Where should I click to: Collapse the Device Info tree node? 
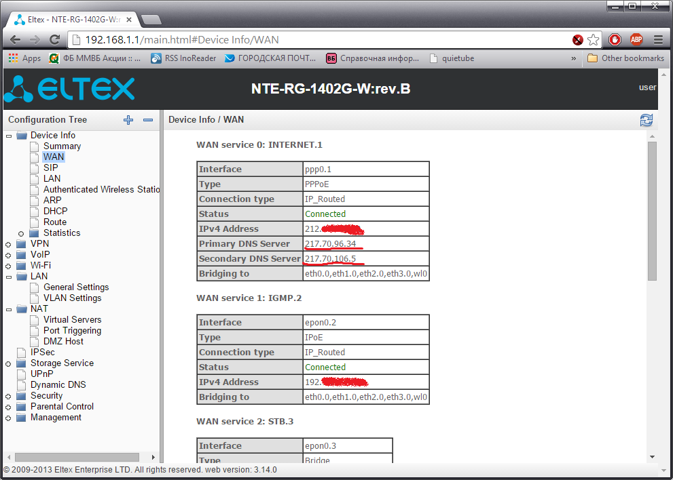pyautogui.click(x=9, y=136)
